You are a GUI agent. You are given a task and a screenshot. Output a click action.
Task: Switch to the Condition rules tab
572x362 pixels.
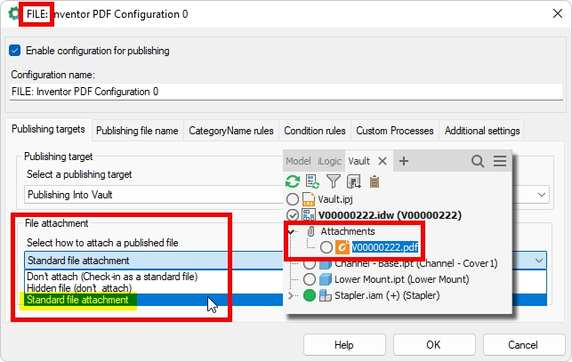tap(314, 131)
